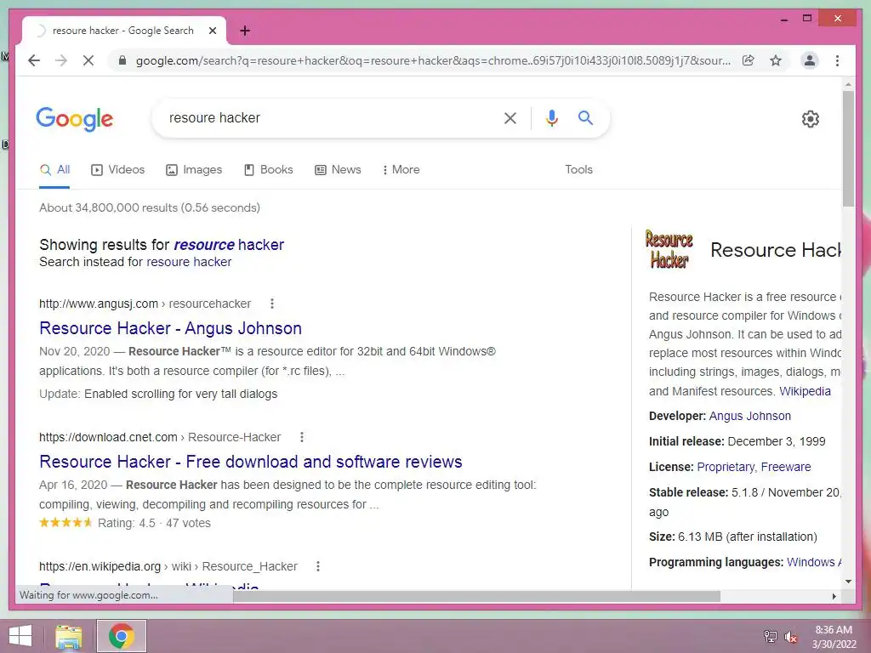
Task: Open options for en.wikipedia.org result
Action: pyautogui.click(x=318, y=566)
